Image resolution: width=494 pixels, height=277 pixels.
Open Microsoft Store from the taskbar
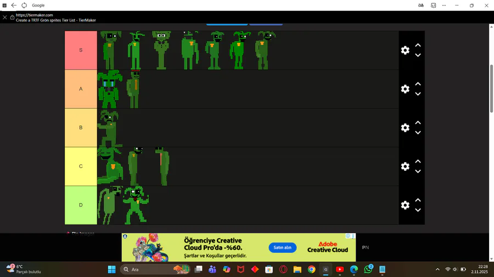pyautogui.click(x=269, y=269)
